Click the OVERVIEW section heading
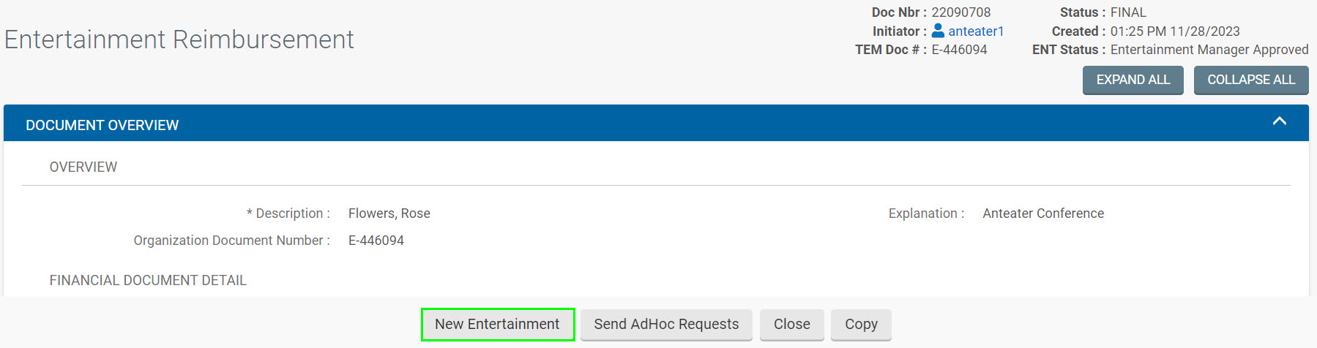This screenshot has width=1317, height=348. coord(83,167)
